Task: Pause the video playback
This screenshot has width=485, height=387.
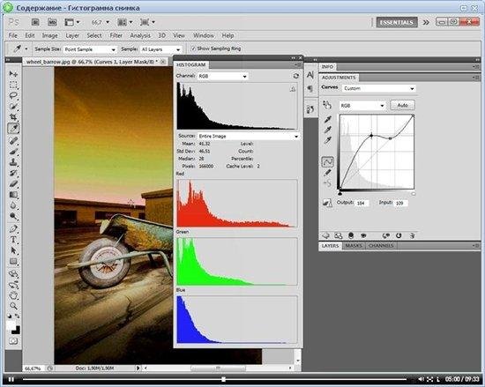Action: 11,379
